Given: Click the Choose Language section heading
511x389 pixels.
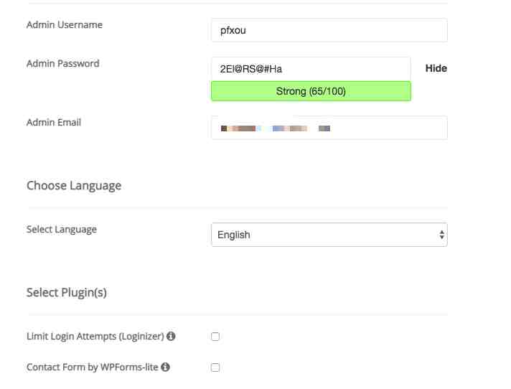Looking at the screenshot, I should click(74, 186).
